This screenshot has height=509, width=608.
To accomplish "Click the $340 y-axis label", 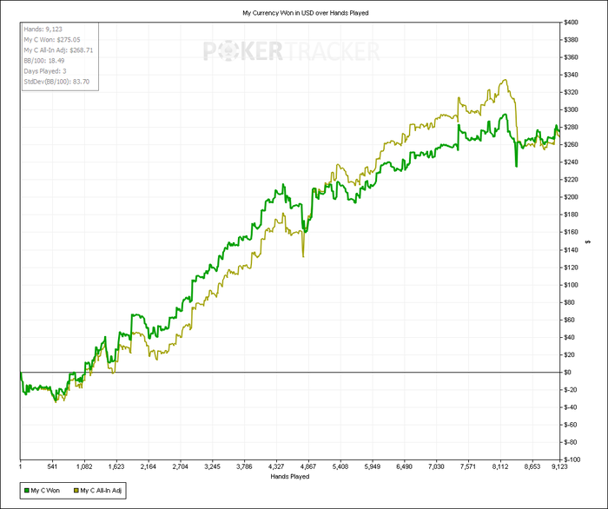I will point(571,75).
